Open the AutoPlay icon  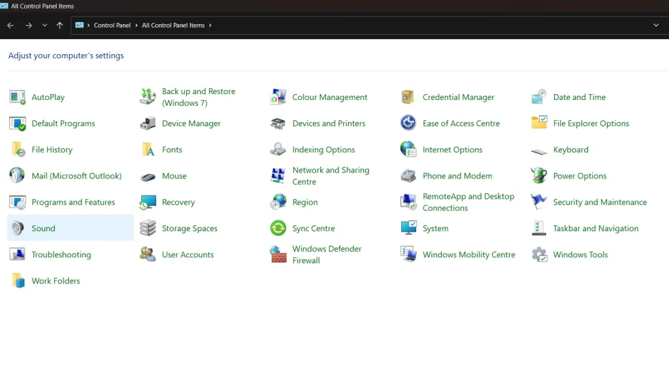click(x=18, y=97)
